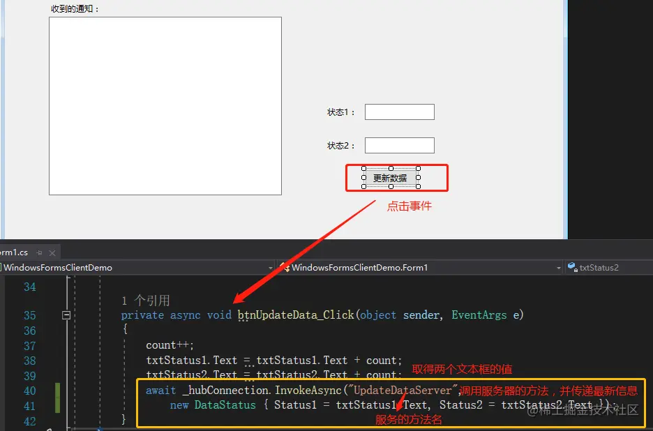Place cursor on btnUpdateData_Click method name
Screen dimensions: 653x431
(x=296, y=315)
